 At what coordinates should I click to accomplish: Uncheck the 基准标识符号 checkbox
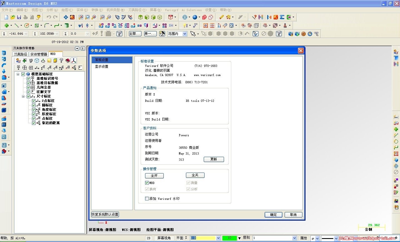coord(28,79)
